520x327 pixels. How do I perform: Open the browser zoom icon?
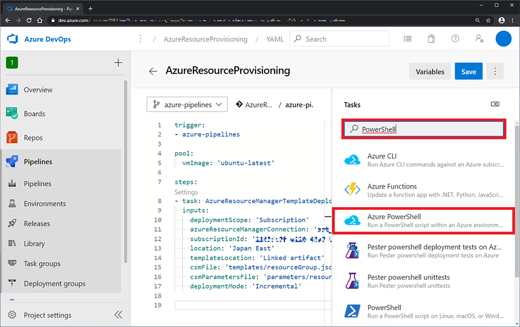477,21
